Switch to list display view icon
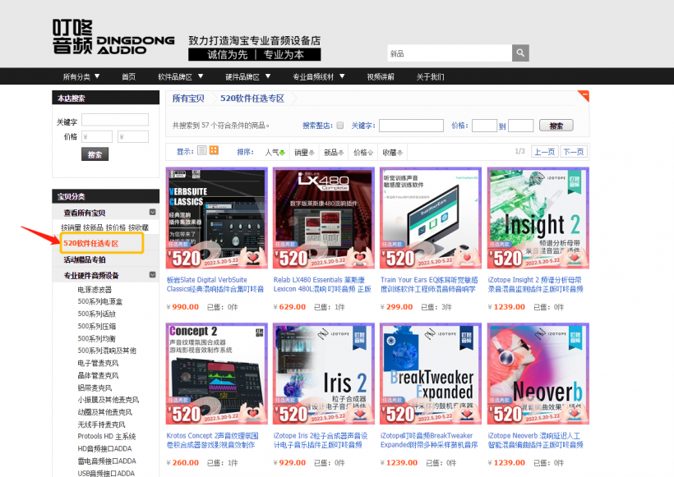The height and width of the screenshot is (477, 674). click(202, 150)
